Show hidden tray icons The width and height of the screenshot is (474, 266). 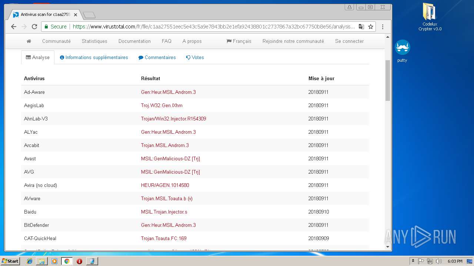point(413,261)
